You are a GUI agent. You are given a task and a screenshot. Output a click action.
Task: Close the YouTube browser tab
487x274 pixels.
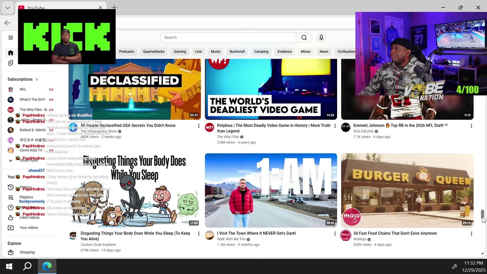(x=100, y=7)
